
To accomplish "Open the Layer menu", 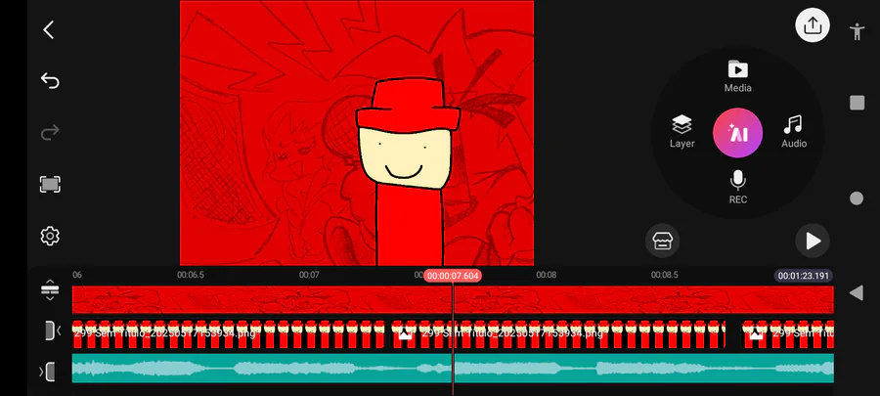I will pos(682,132).
